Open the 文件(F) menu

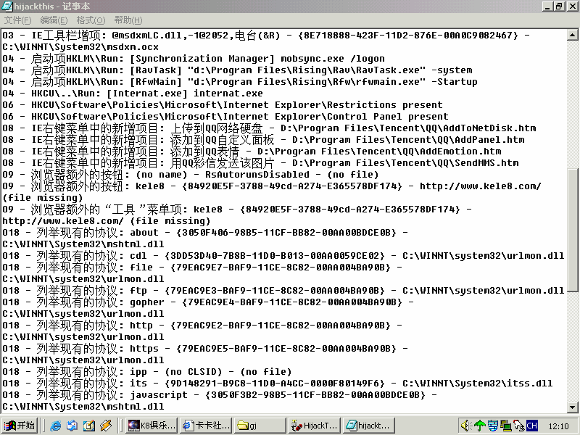pyautogui.click(x=17, y=20)
